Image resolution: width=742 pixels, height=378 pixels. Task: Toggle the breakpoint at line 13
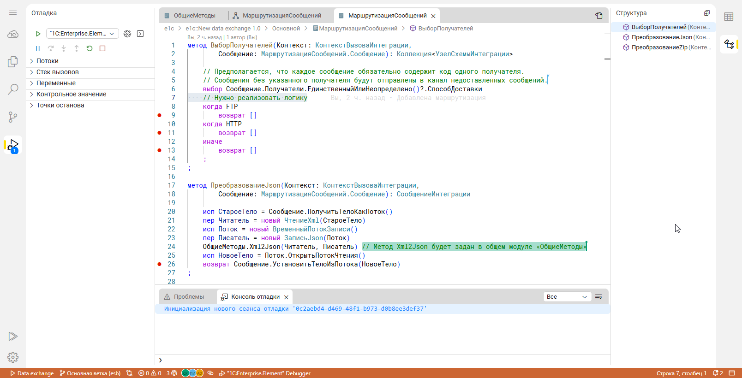[160, 150]
